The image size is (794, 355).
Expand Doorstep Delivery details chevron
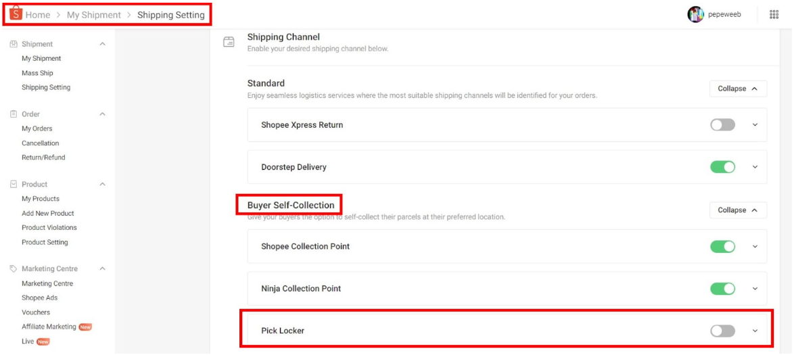point(755,167)
